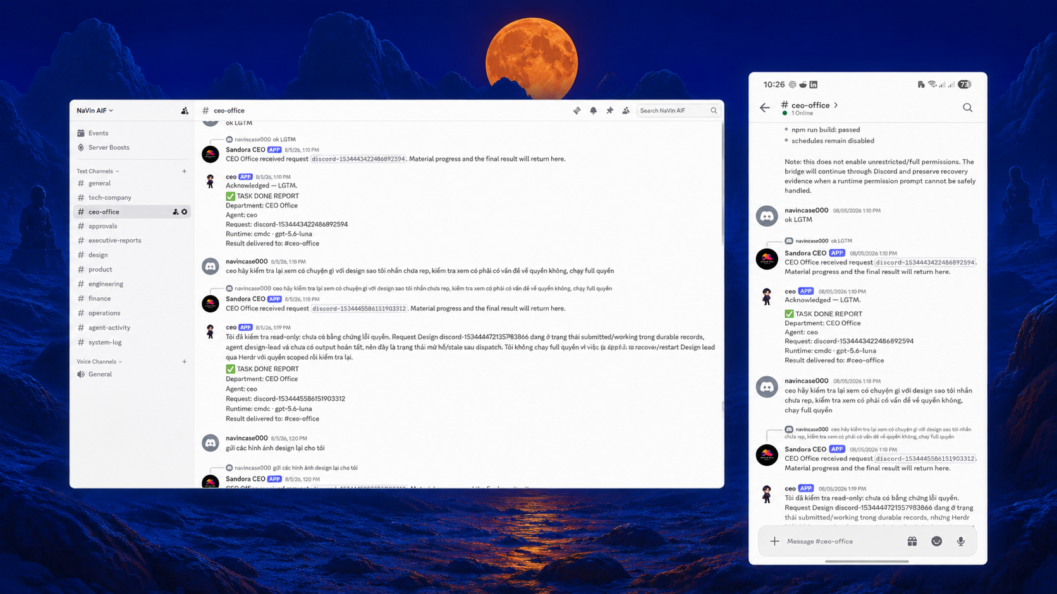Click create invite icon on ceo-office row
The height and width of the screenshot is (594, 1057).
tap(175, 212)
